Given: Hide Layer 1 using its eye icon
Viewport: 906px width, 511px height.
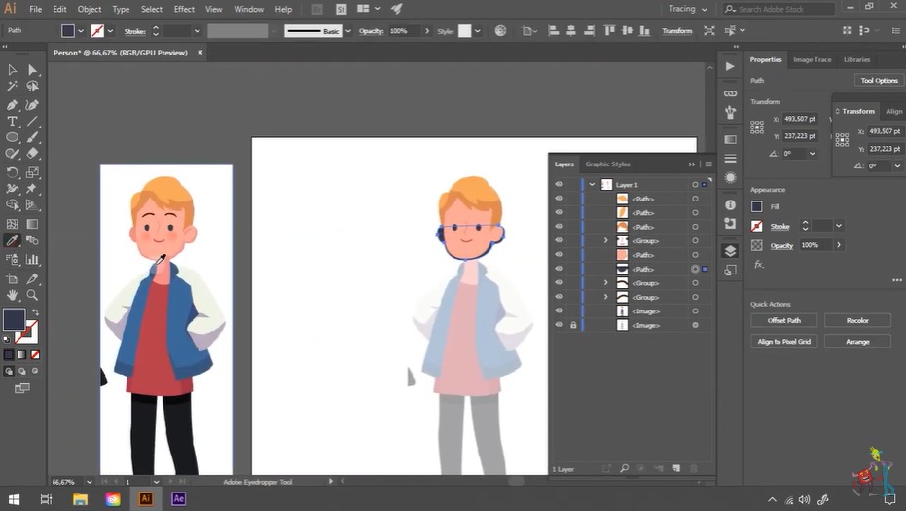Looking at the screenshot, I should (x=559, y=184).
